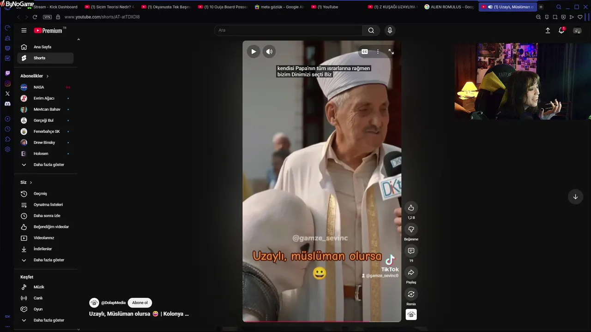Click the YouTube Premium logo
591x332 pixels.
(x=48, y=30)
